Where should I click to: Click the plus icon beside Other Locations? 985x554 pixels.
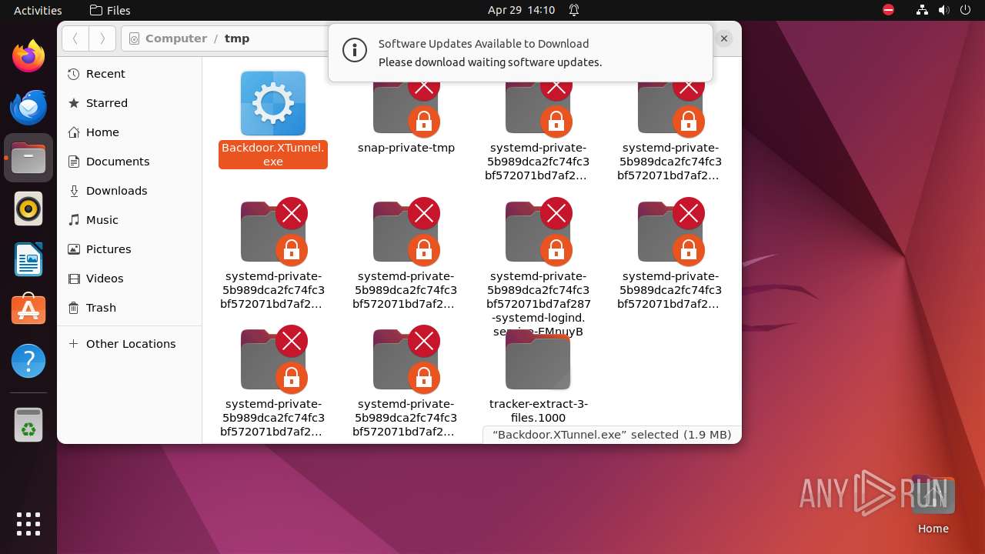tap(74, 344)
